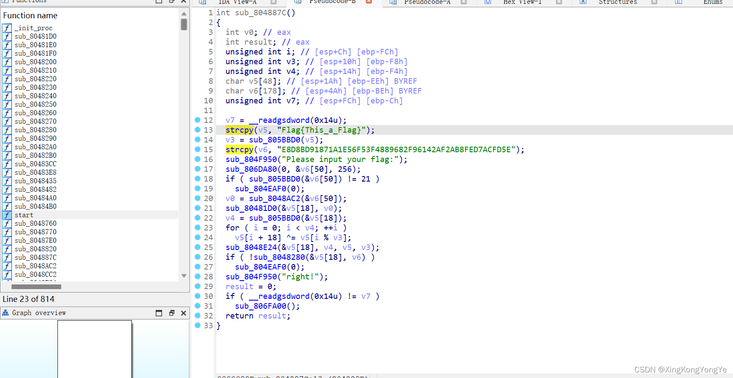Screen dimensions: 733x378
Task: Toggle breakpoint dot on line 30
Action: click(197, 296)
